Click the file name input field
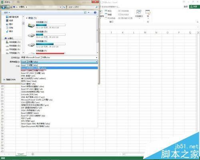The image size is (200, 160). (x=58, y=58)
